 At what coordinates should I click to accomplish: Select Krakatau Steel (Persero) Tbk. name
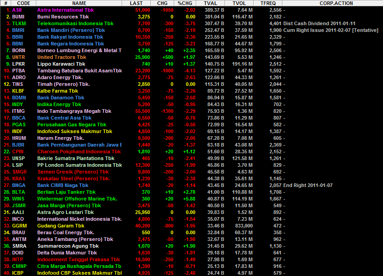pos(74,178)
